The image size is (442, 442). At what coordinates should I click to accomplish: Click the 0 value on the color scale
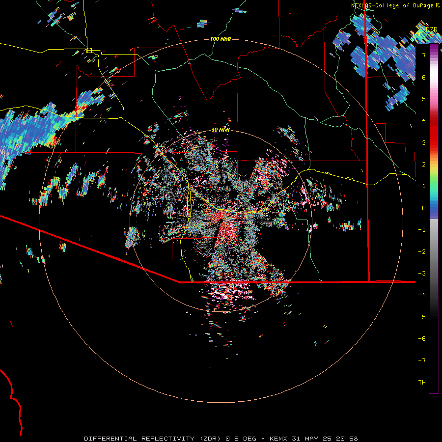click(x=424, y=208)
